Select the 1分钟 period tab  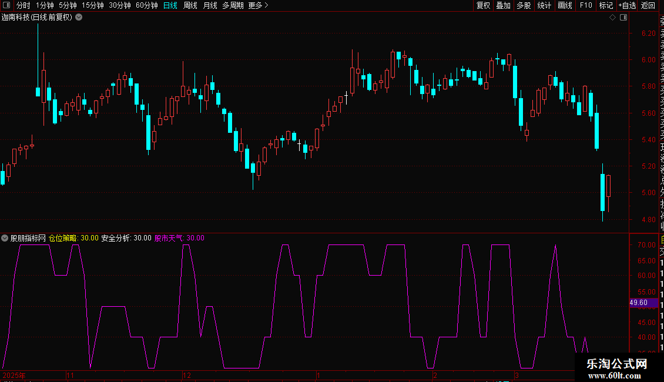point(45,5)
